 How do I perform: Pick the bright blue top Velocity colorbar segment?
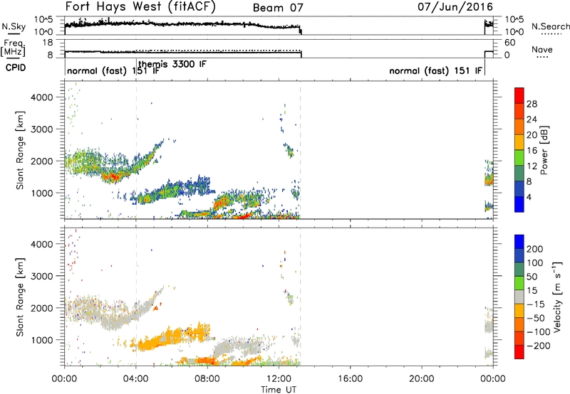click(519, 242)
